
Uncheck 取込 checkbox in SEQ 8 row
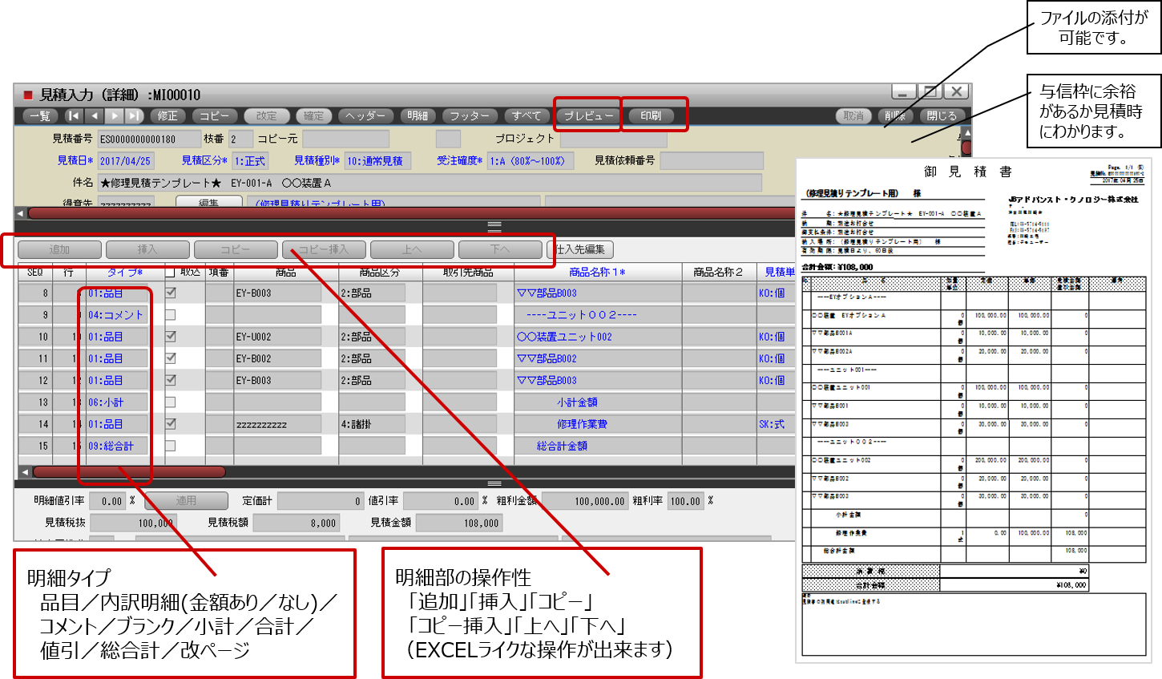(170, 293)
